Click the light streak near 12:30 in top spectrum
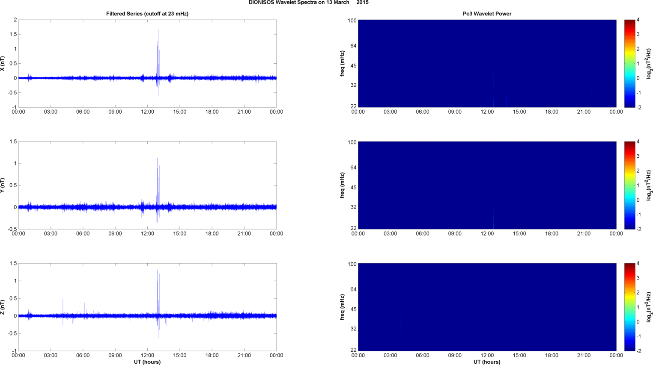This screenshot has width=653, height=365. click(x=494, y=91)
